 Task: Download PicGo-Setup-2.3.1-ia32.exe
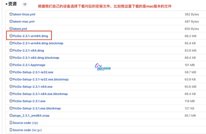point(33,72)
